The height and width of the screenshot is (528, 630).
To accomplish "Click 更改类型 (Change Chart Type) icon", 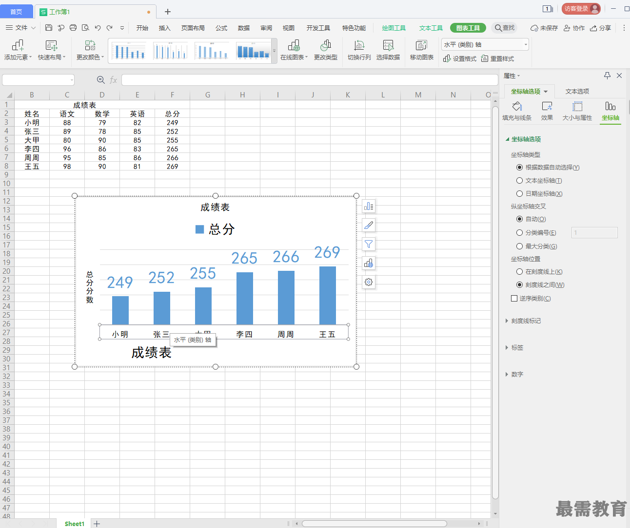I will click(326, 50).
